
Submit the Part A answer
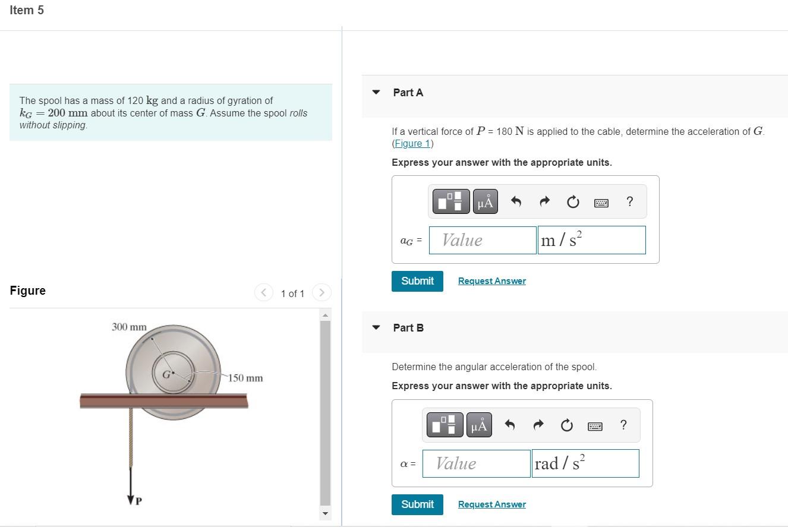417,281
